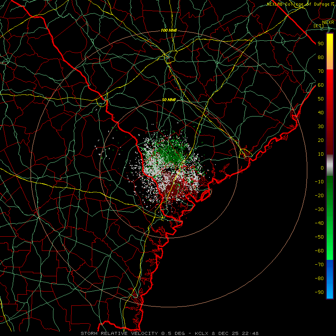The height and width of the screenshot is (336, 336).
Task: Select the -30 value on the velocity scale
Action: click(x=319, y=209)
